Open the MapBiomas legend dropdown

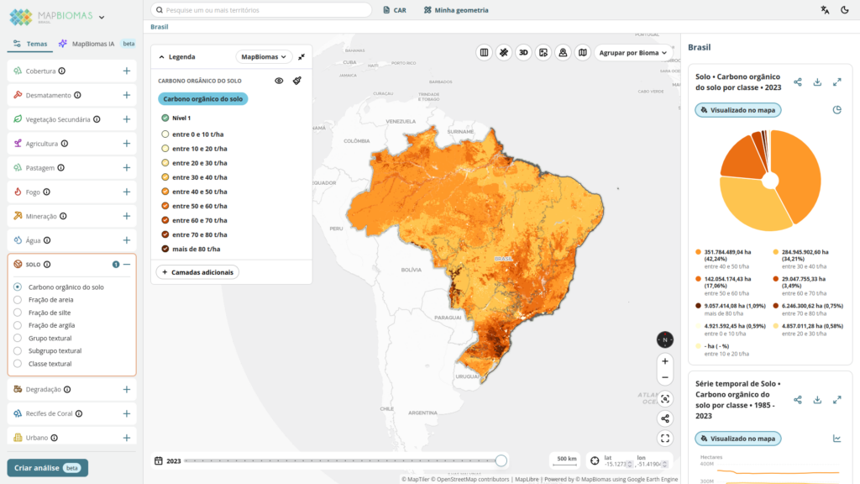pos(263,56)
